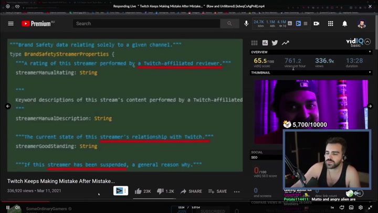Viewport: 378px width, 213px height.
Task: Seek using the red progress bar
Action: (x=189, y=201)
